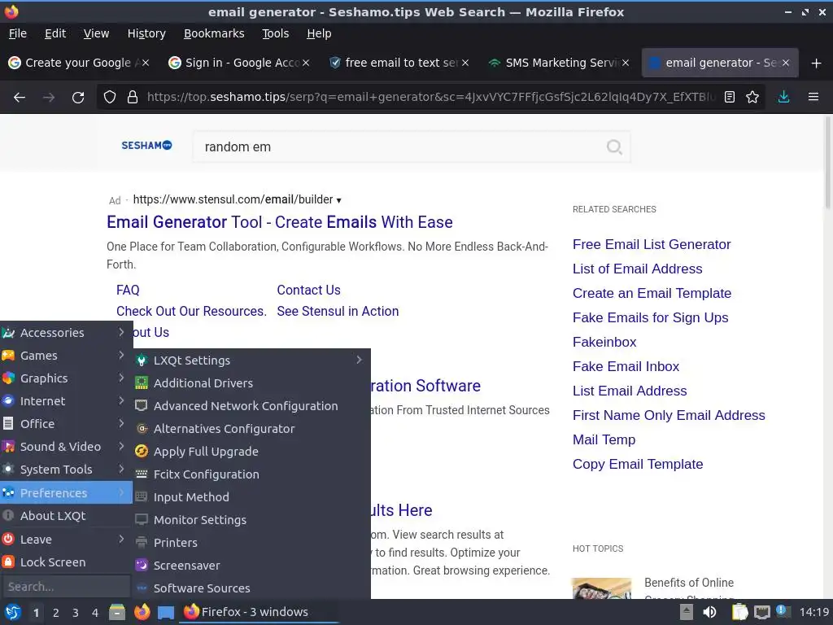
Task: Expand the Graphics submenu
Action: tap(66, 378)
